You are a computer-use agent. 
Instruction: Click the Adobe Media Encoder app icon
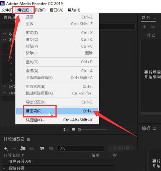point(2,3)
